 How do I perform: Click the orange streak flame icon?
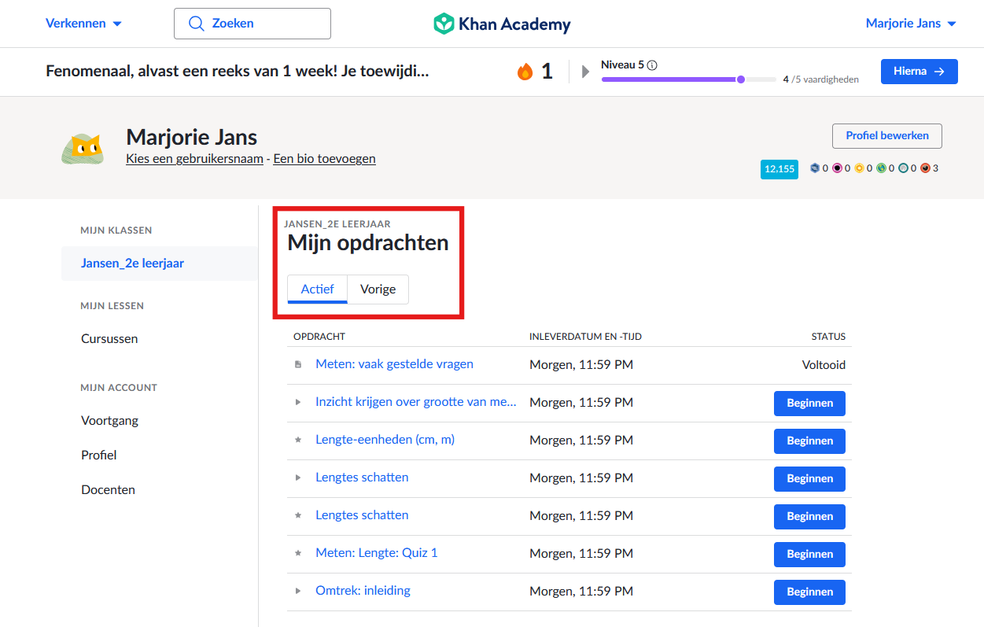click(525, 72)
